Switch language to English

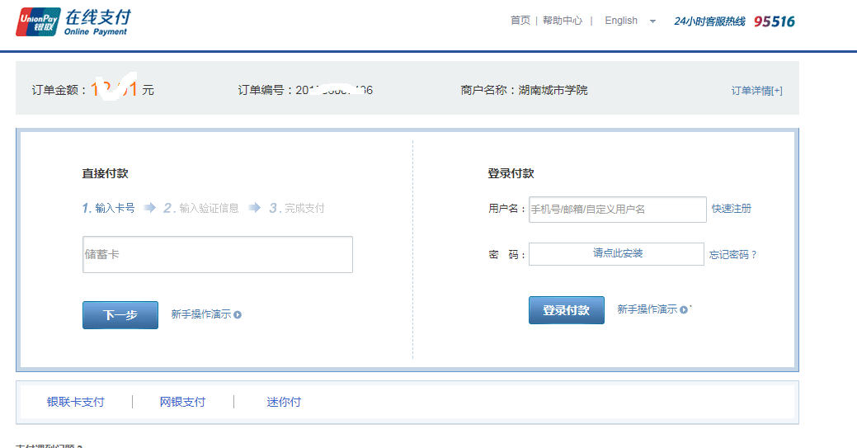point(620,21)
